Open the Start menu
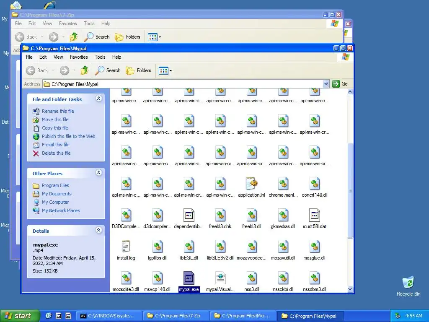This screenshot has height=322, width=429. point(20,316)
